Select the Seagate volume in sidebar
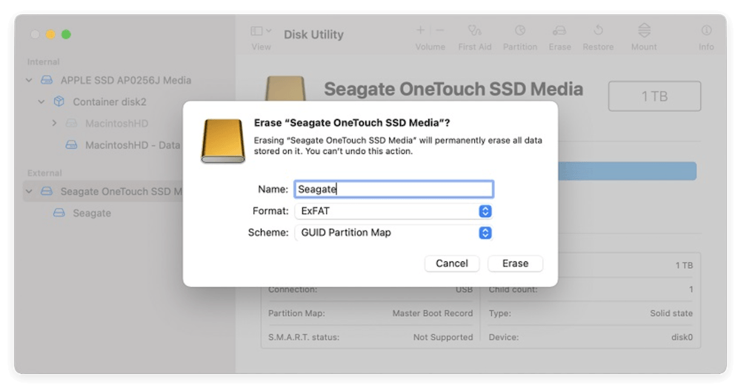The width and height of the screenshot is (741, 388). [92, 213]
